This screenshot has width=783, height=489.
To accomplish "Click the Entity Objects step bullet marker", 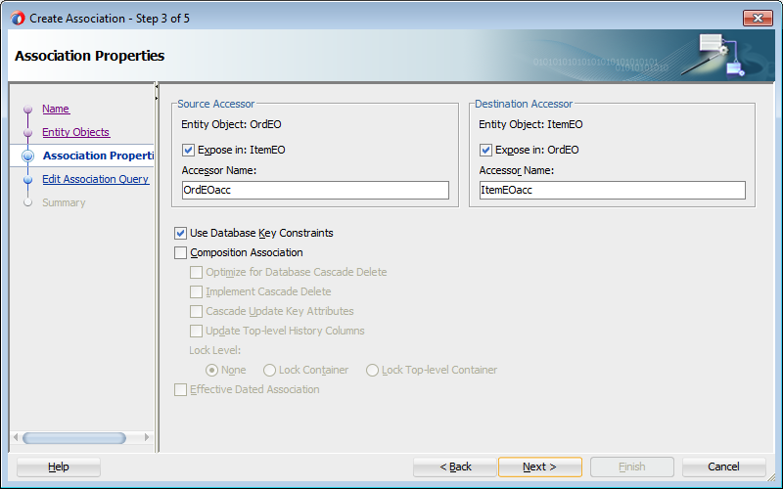I will pos(28,132).
